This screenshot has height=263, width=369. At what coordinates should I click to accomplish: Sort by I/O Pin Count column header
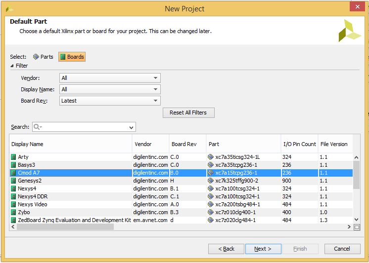[x=300, y=144]
